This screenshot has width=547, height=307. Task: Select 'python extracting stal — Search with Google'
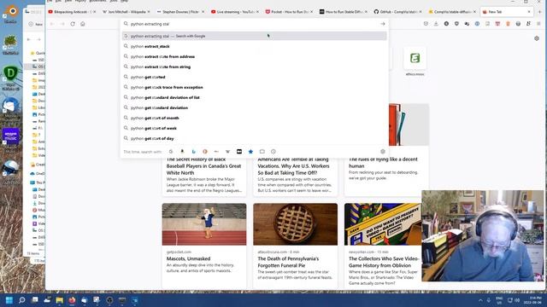click(255, 36)
